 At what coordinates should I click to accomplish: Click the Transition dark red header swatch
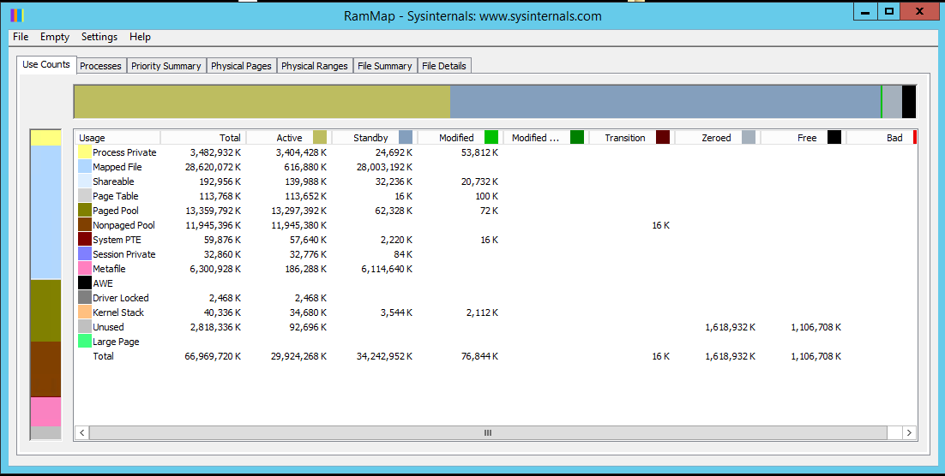tap(662, 137)
